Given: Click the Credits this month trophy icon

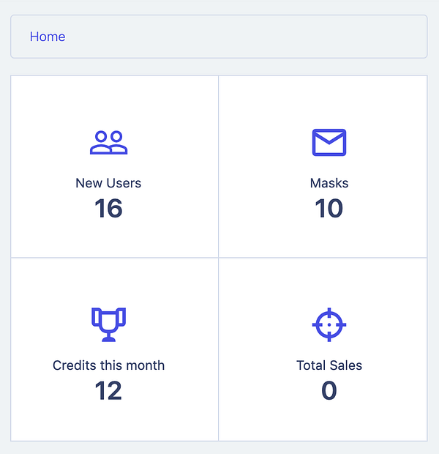Looking at the screenshot, I should pyautogui.click(x=108, y=324).
